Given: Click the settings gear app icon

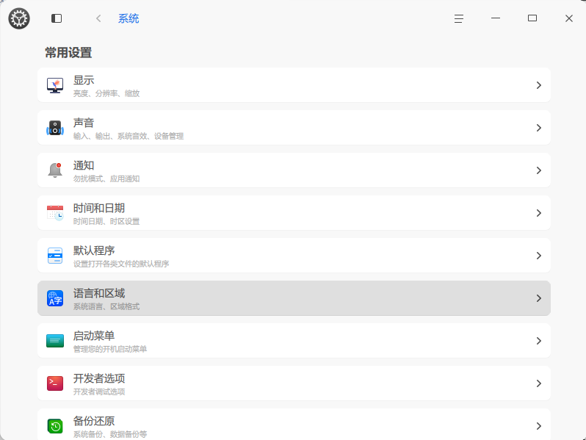Looking at the screenshot, I should click(x=19, y=18).
